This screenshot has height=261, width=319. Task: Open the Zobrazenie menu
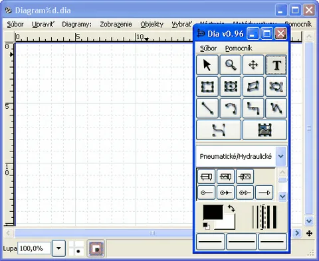click(116, 24)
